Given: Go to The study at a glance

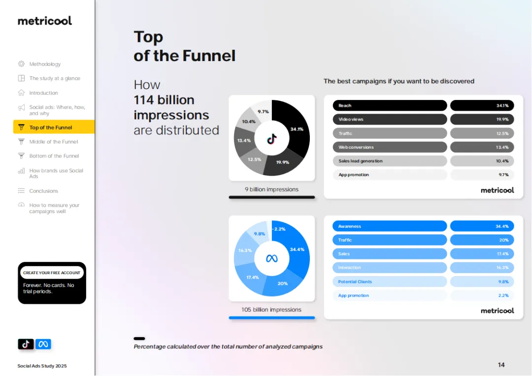Looking at the screenshot, I should click(55, 78).
